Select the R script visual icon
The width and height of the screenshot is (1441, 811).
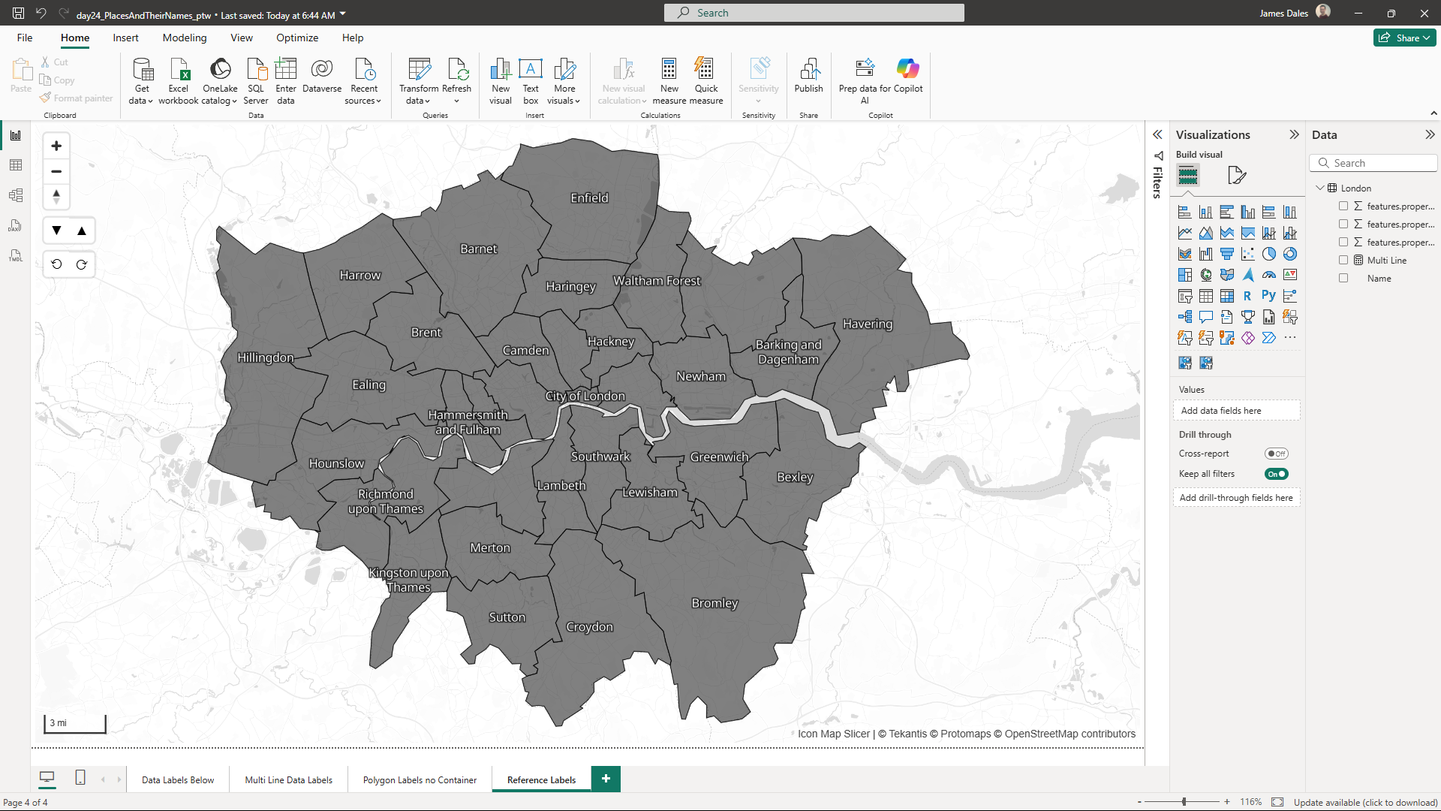click(1247, 296)
